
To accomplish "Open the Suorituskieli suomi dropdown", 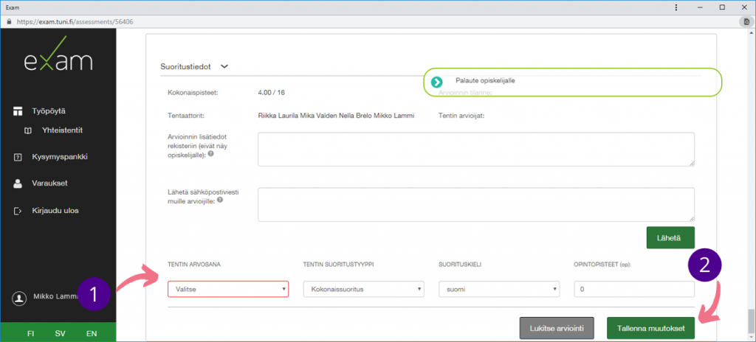I will click(498, 290).
